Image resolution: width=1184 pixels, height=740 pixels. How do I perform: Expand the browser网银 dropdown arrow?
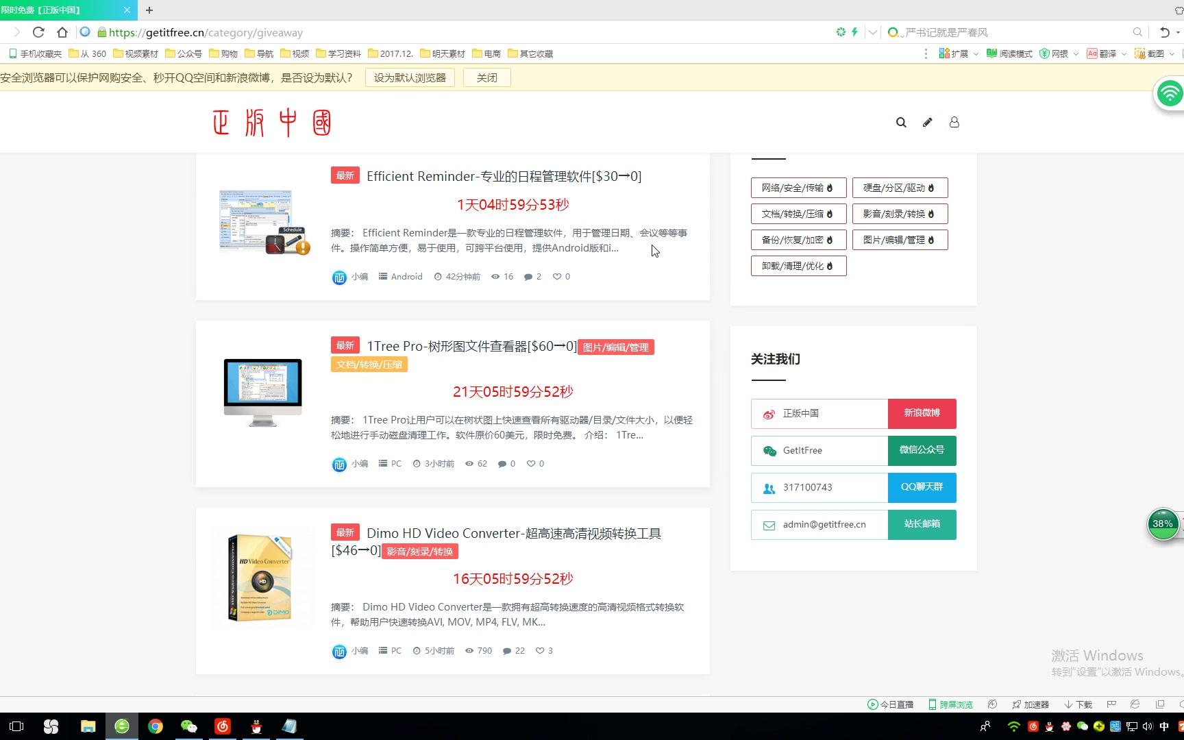pos(1075,53)
